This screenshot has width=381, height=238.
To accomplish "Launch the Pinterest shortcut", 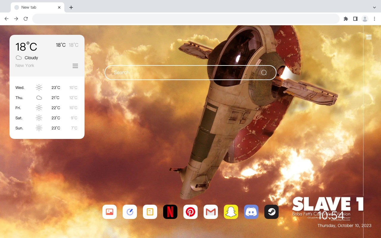I will point(190,212).
